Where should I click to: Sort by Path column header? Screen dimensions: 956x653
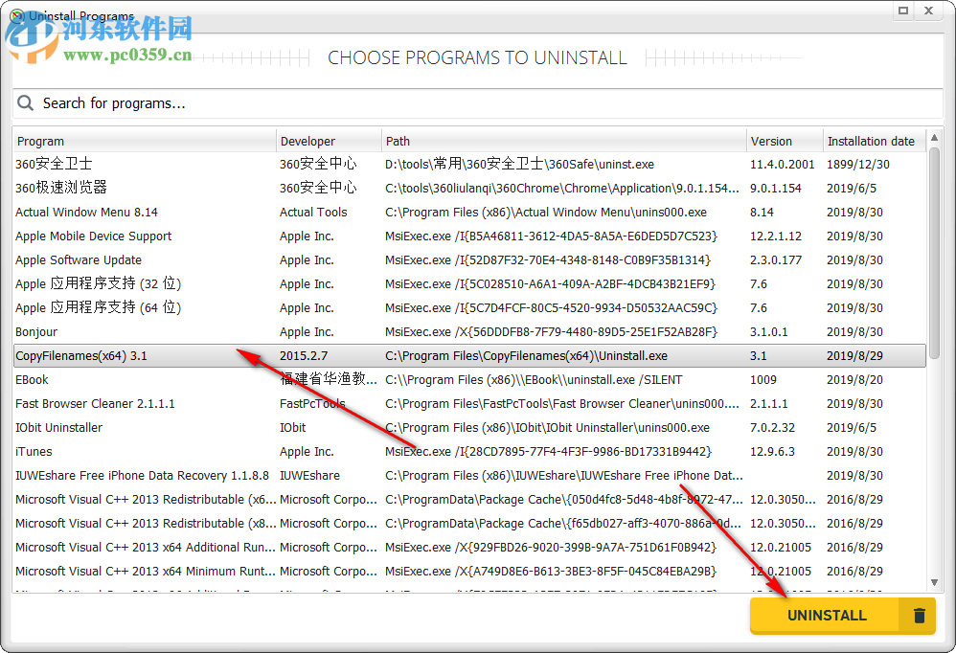pyautogui.click(x=563, y=142)
